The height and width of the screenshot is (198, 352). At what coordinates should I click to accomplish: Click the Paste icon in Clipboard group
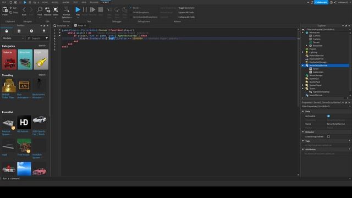point(5,10)
